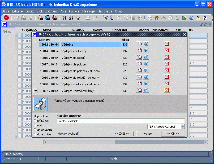Open the Blok menu

click(40, 11)
